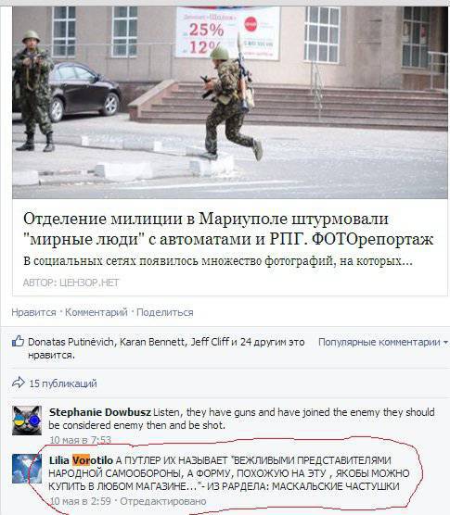Click the thumbs-up like icon

[18, 342]
